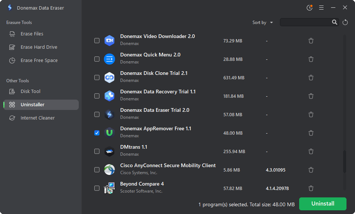Tick the DMtrans 1.1 checkbox
355x214 pixels.
pos(97,151)
